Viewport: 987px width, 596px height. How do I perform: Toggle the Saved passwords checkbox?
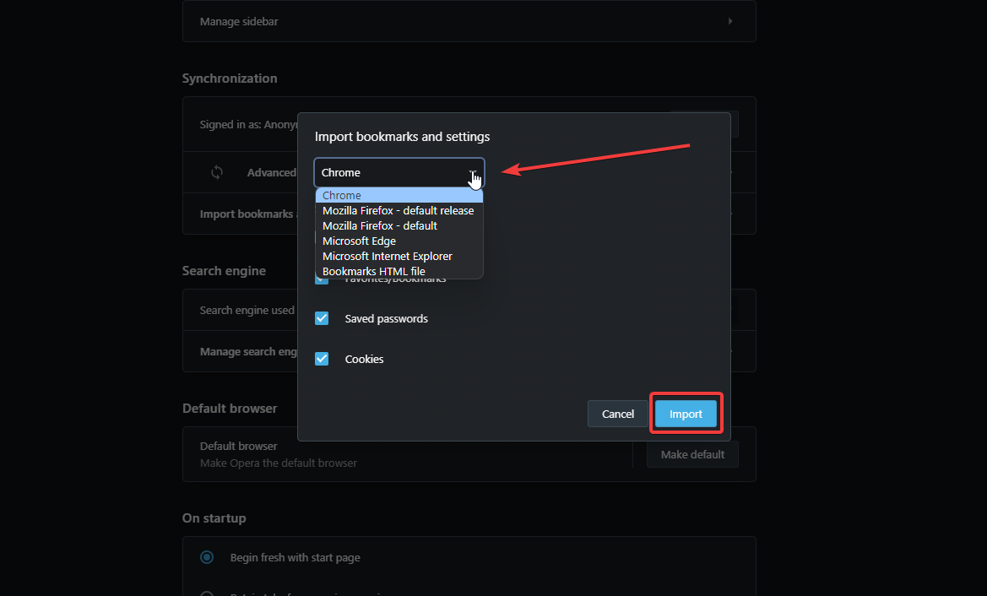pyautogui.click(x=322, y=318)
